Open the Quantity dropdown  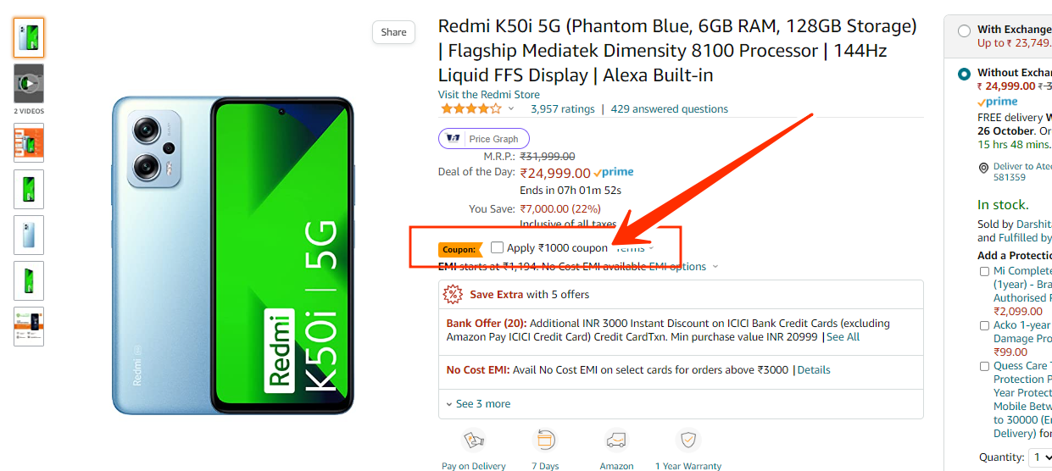tap(1039, 457)
